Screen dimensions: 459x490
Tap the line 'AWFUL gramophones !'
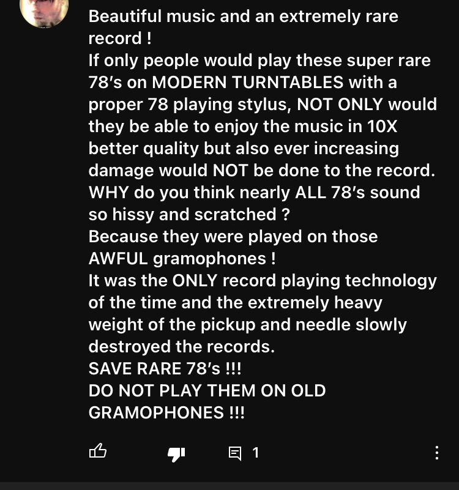(x=182, y=259)
